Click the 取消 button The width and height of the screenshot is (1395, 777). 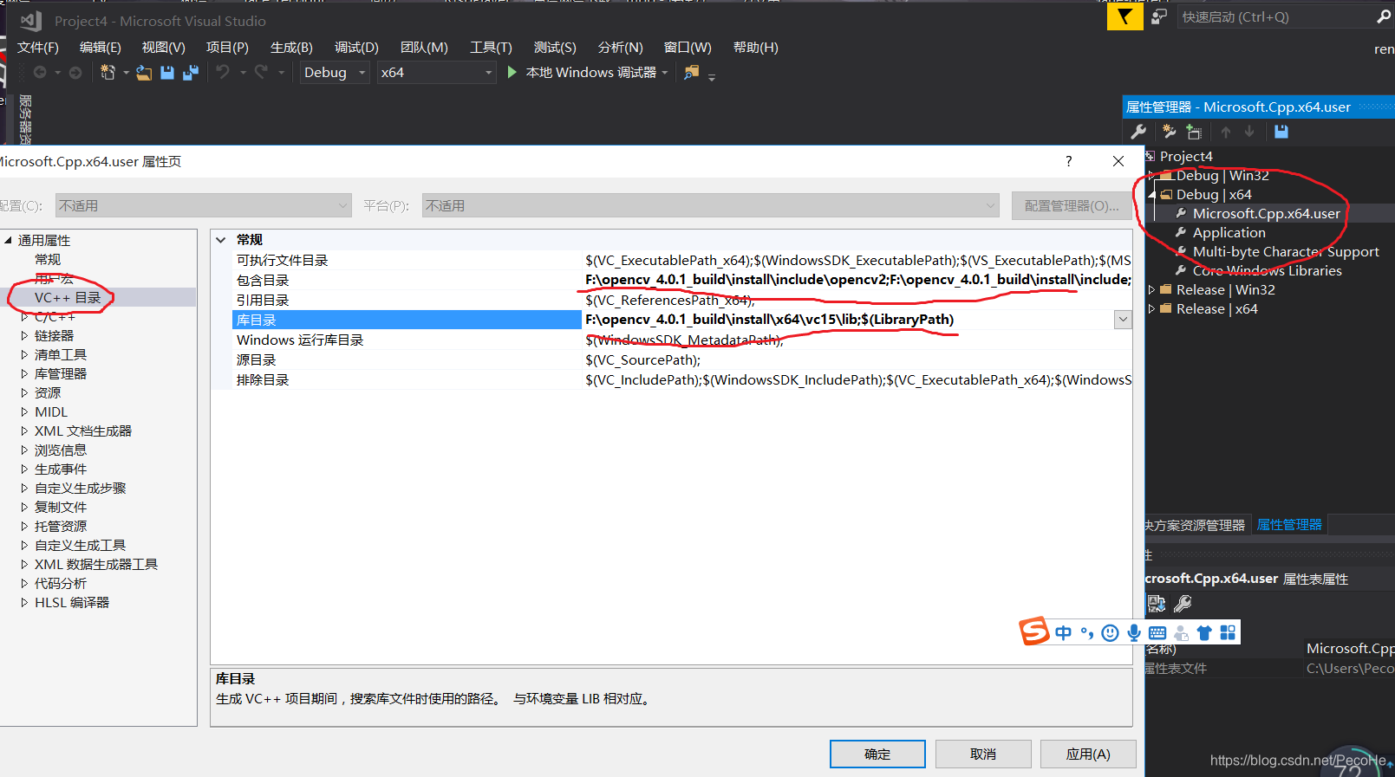tap(983, 754)
